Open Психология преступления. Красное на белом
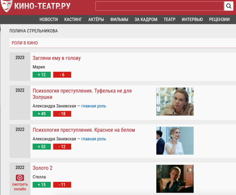Screen dimensions: 236x195 tap(84, 130)
